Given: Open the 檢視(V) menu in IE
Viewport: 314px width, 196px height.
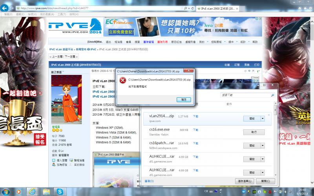Looking at the screenshot, I should (x=32, y=15).
